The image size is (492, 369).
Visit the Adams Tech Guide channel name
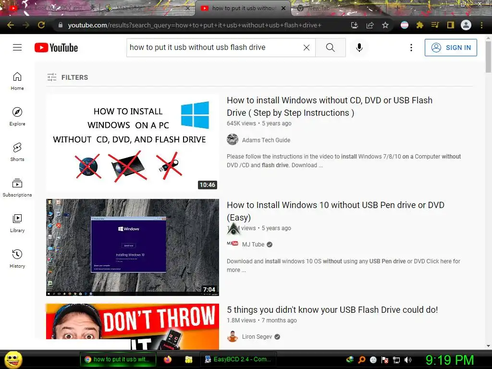(266, 140)
